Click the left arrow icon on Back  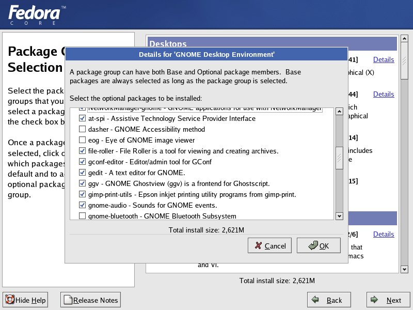(x=315, y=300)
